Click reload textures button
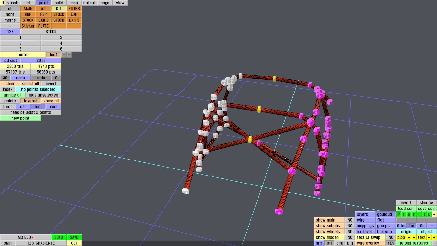The width and height of the screenshot is (437, 246). click(x=414, y=243)
